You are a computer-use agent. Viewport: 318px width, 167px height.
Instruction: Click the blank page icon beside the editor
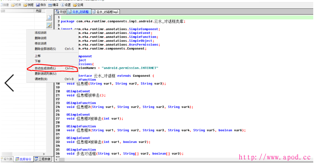(49, 18)
